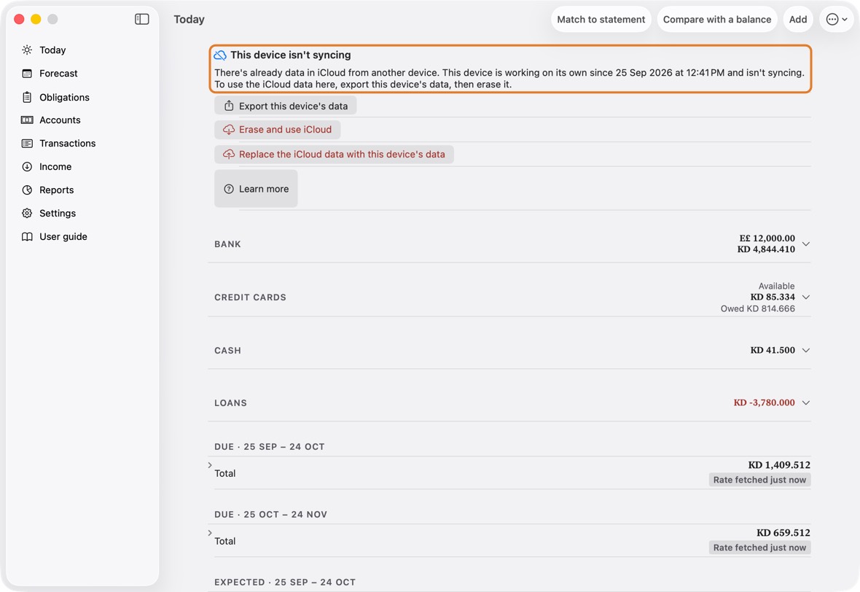
Task: Click Export this device's data button
Action: [x=285, y=106]
